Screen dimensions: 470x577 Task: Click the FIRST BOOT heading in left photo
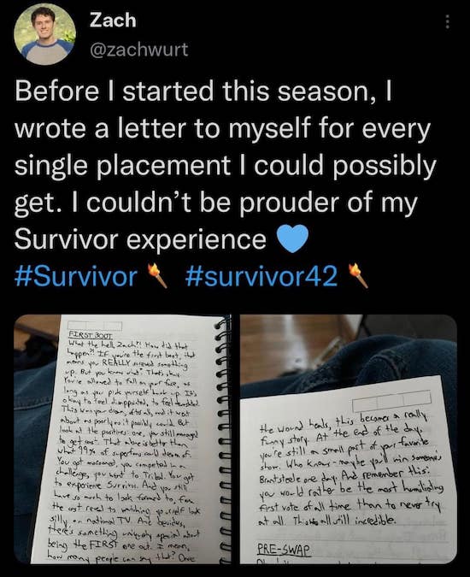pos(91,336)
